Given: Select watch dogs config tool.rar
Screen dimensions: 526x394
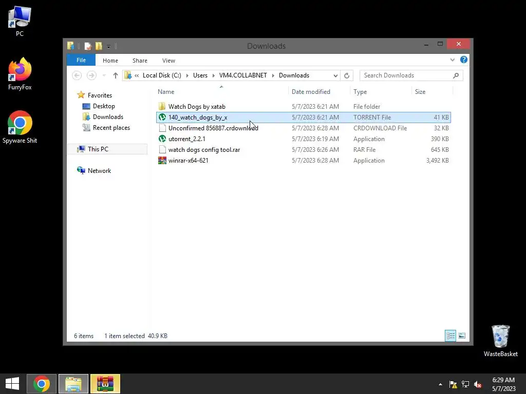Looking at the screenshot, I should pyautogui.click(x=303, y=149).
